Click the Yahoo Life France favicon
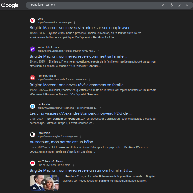Image resolution: width=193 pixels, height=193 pixels. (x=32, y=49)
